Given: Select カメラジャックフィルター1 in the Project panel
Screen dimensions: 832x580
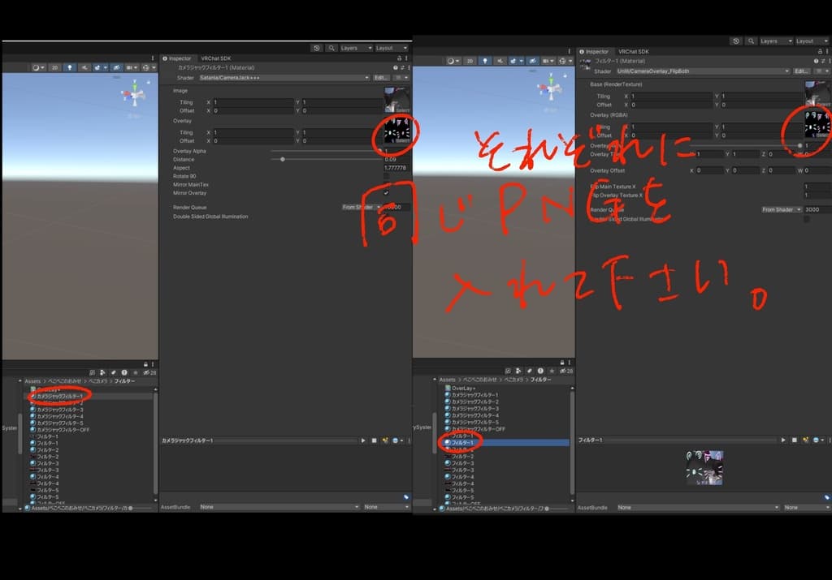Looking at the screenshot, I should (57, 397).
